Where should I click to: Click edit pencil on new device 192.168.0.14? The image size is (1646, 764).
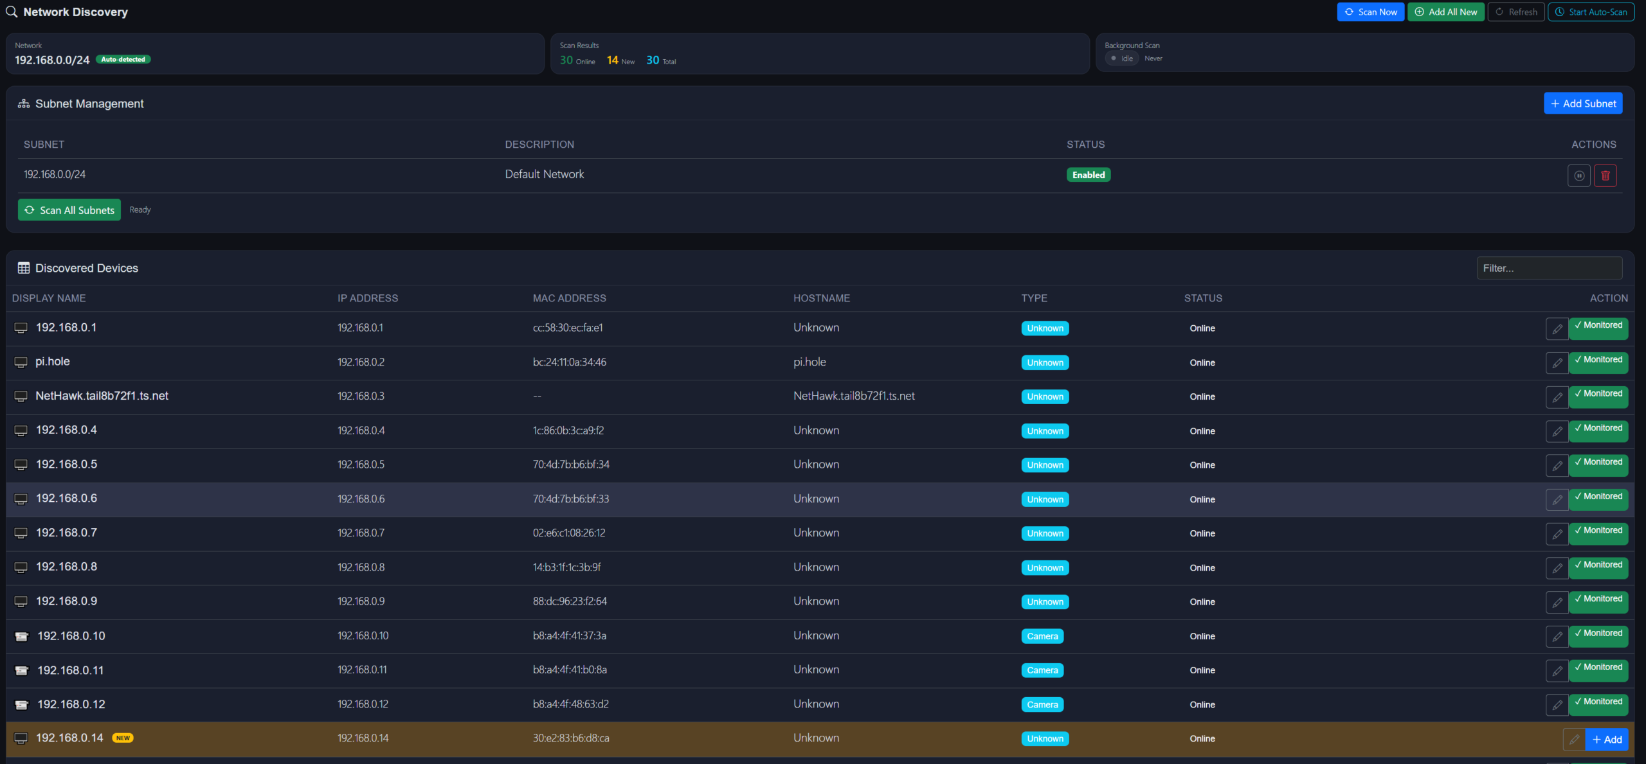pyautogui.click(x=1574, y=740)
